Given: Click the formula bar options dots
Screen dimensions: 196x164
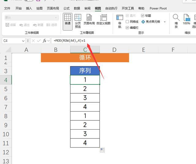Looking at the screenshot, I should [28, 41].
